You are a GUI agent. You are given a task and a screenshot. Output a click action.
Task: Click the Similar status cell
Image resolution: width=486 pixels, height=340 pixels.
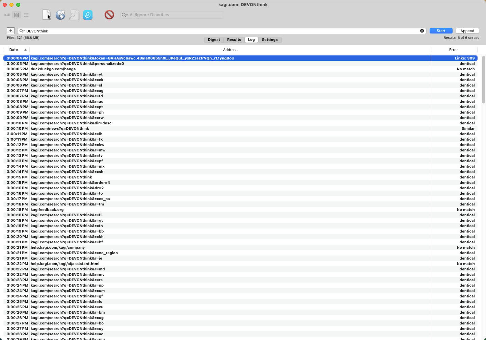(x=468, y=128)
